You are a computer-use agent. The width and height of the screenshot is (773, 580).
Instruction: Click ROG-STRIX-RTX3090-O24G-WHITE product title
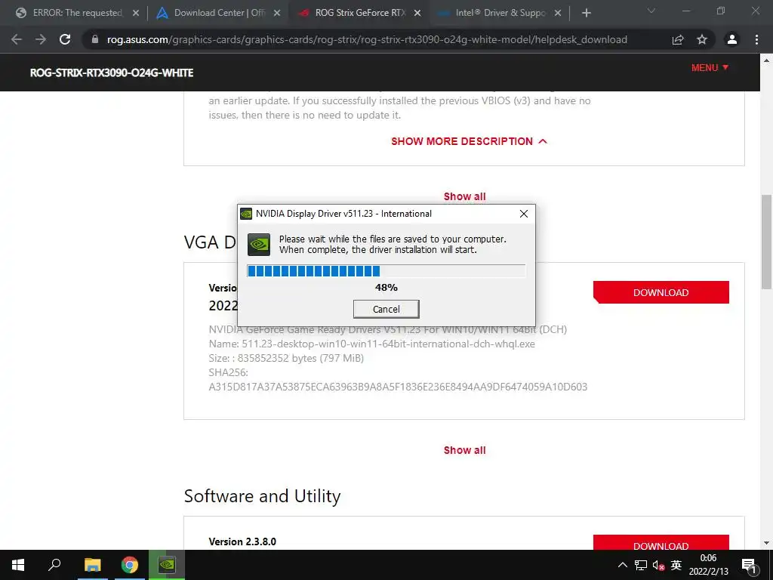click(112, 73)
